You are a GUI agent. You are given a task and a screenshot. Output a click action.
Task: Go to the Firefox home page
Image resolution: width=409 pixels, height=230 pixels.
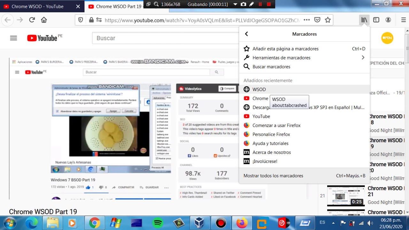coord(44,20)
